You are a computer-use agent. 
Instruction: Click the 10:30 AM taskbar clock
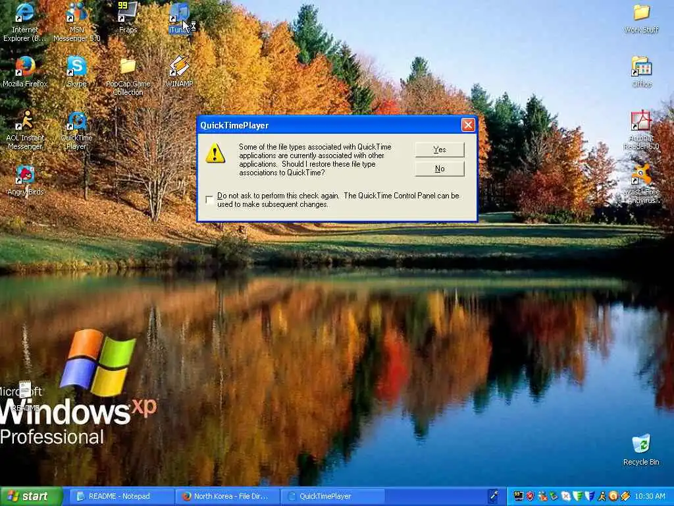(650, 496)
